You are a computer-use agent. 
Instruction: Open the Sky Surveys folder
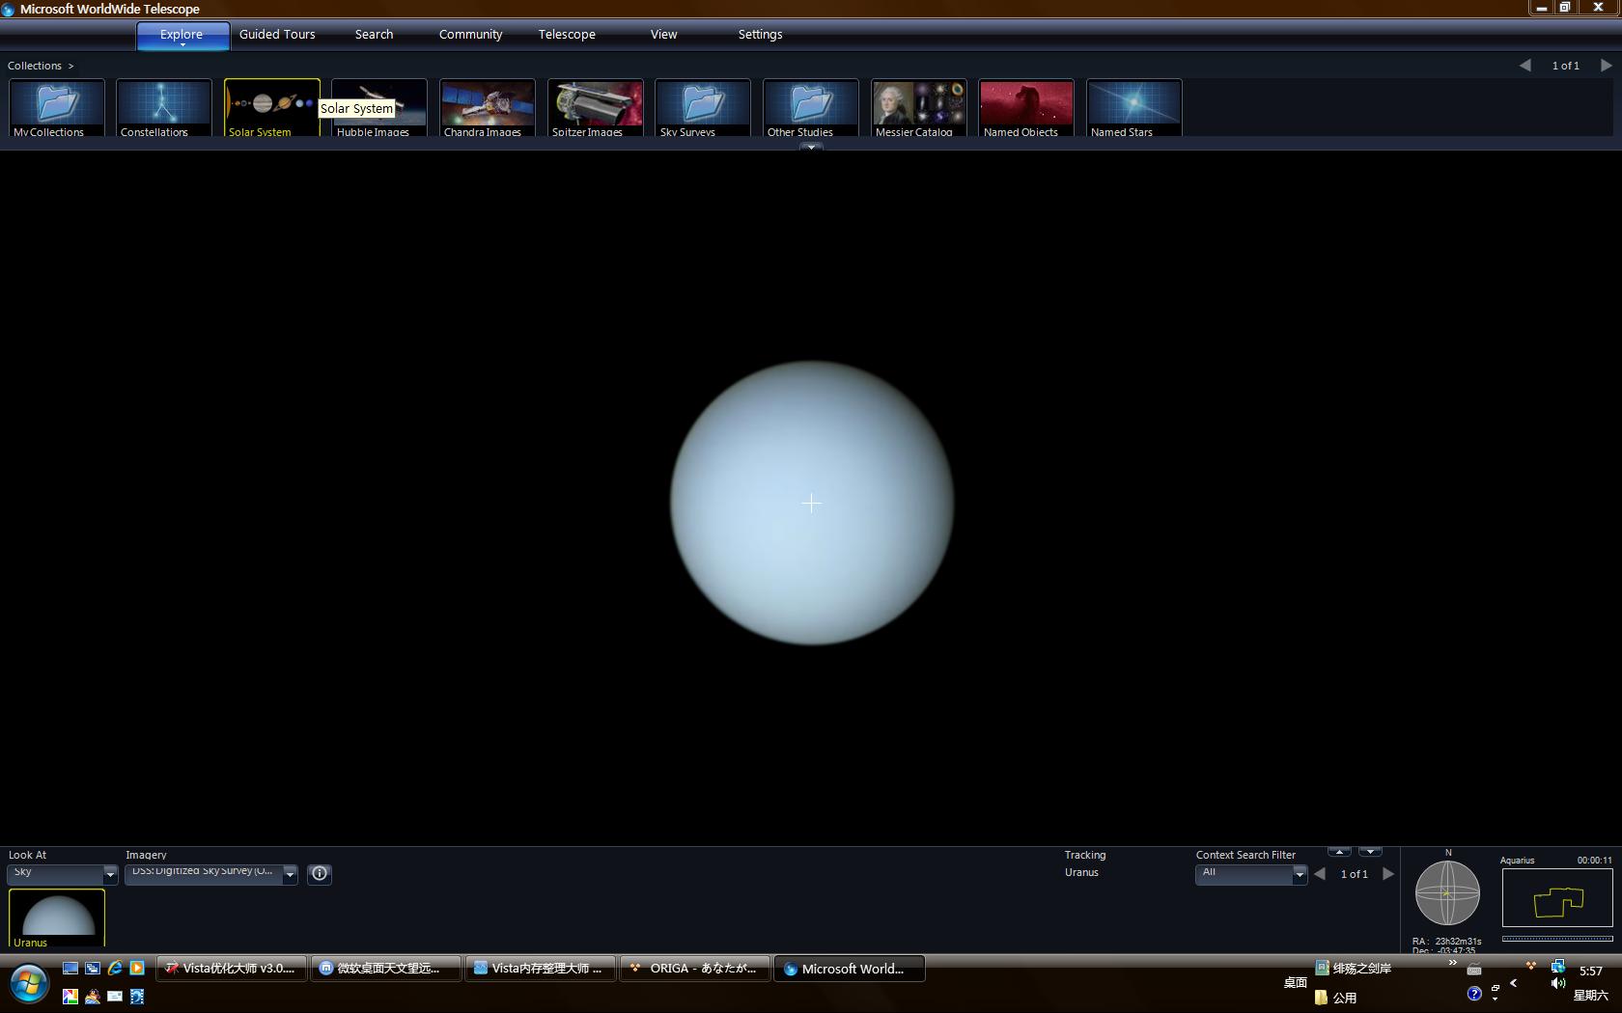(x=703, y=108)
